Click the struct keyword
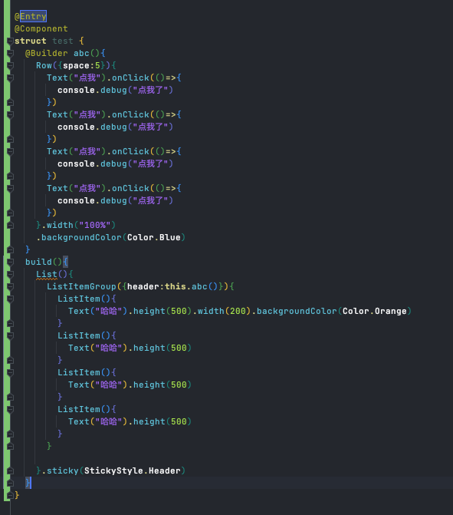The height and width of the screenshot is (515, 453). click(x=30, y=41)
